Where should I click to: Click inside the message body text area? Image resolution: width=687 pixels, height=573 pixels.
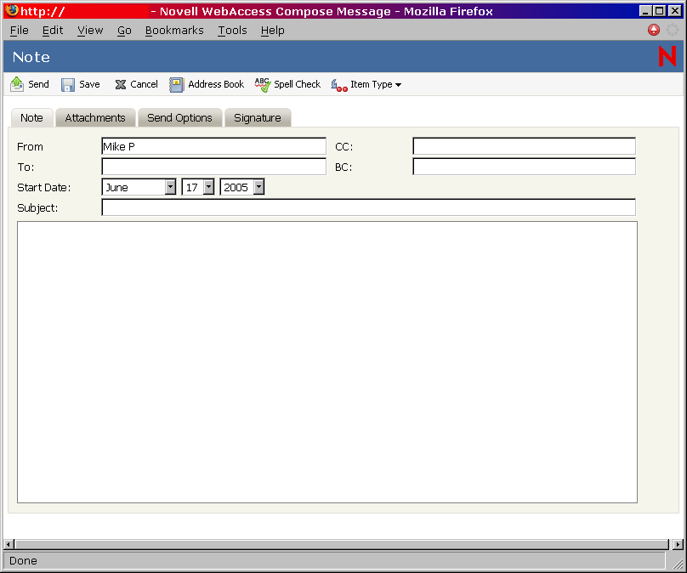pos(327,362)
